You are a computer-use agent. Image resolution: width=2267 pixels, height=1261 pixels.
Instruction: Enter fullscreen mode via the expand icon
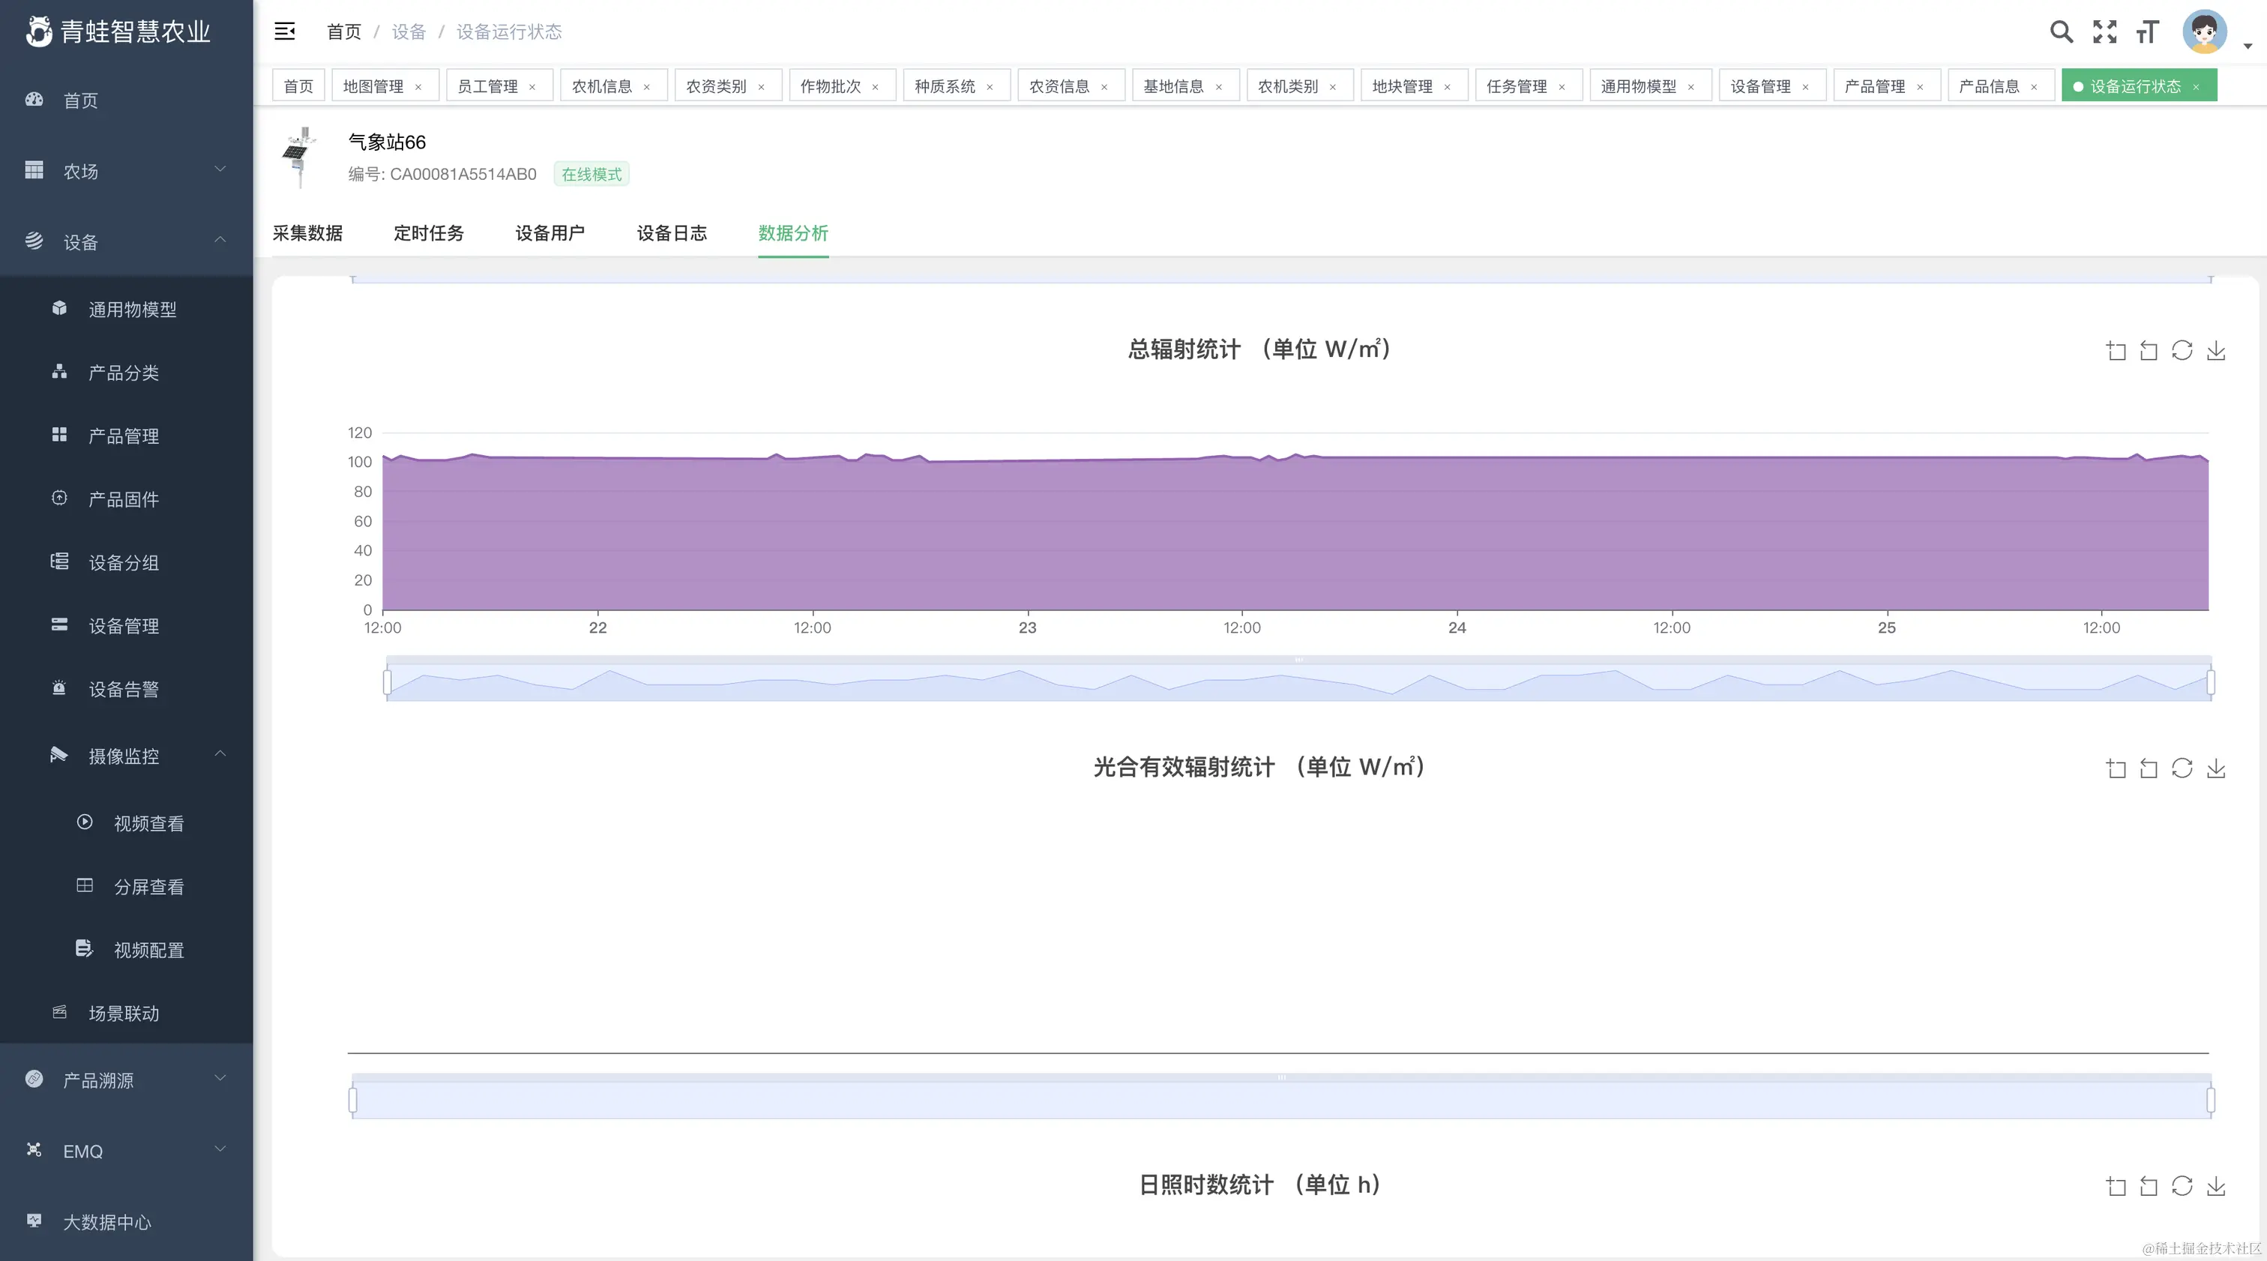click(2104, 31)
